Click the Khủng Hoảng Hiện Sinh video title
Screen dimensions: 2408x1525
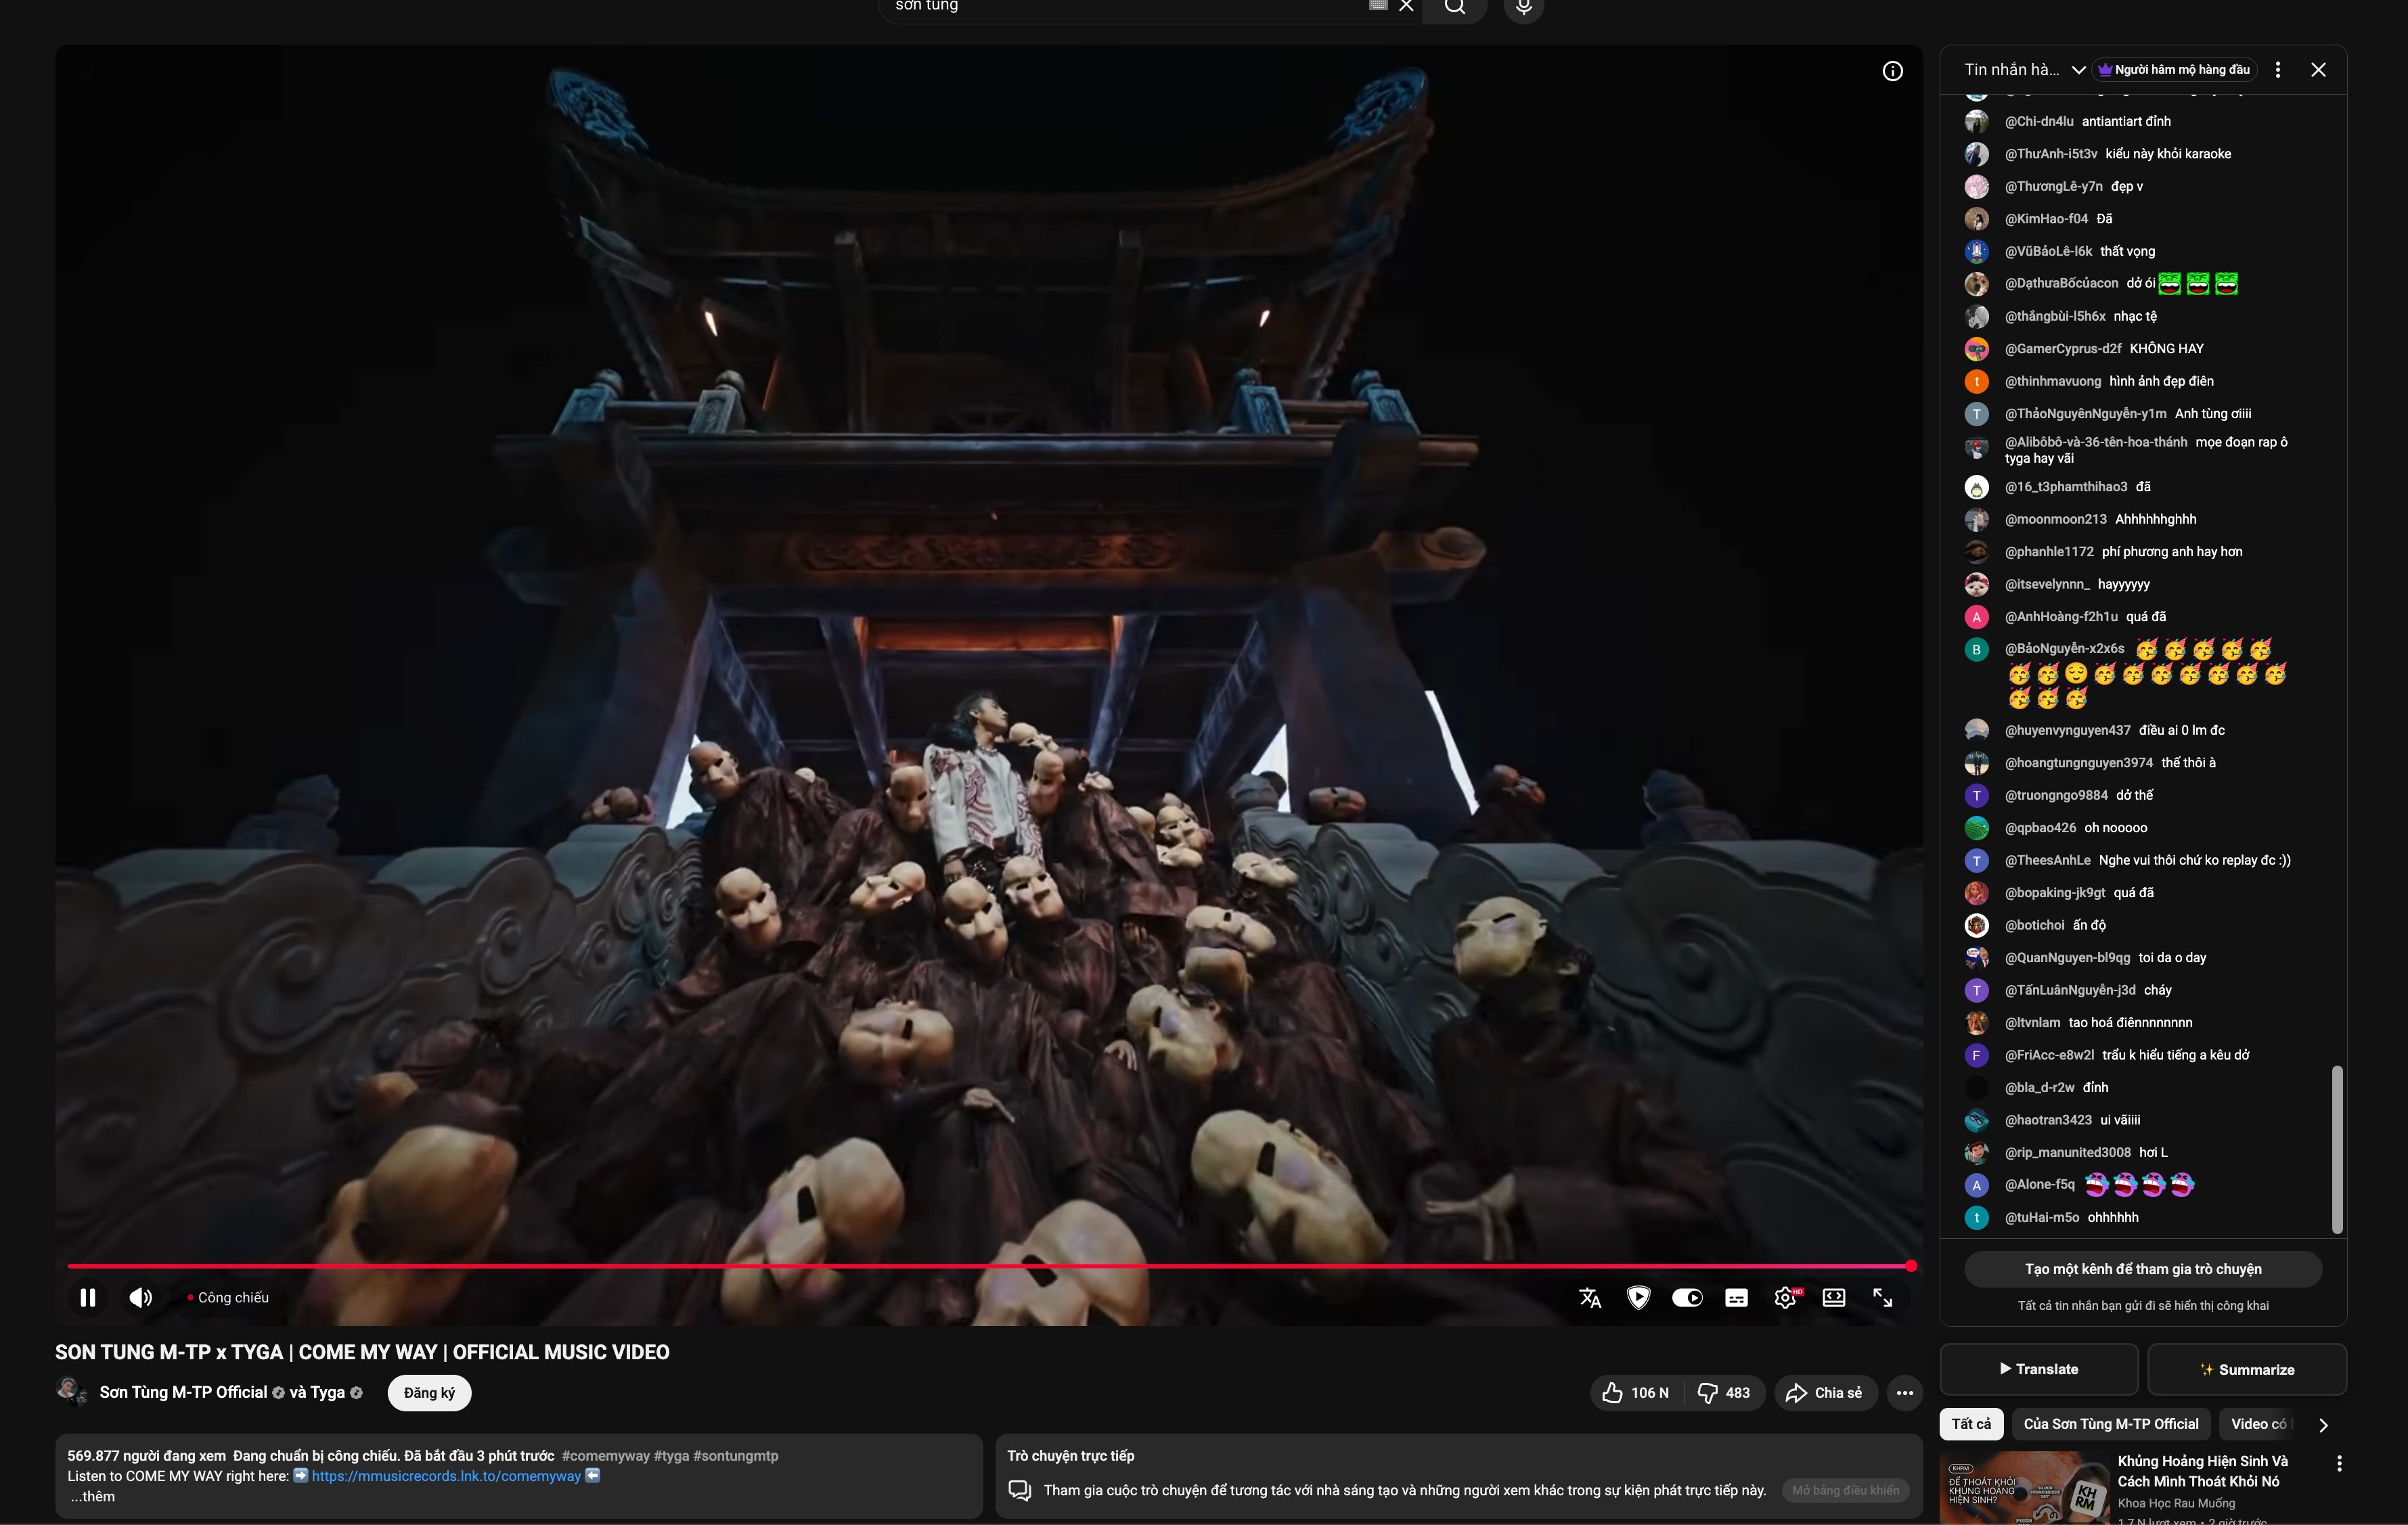[x=2202, y=1471]
